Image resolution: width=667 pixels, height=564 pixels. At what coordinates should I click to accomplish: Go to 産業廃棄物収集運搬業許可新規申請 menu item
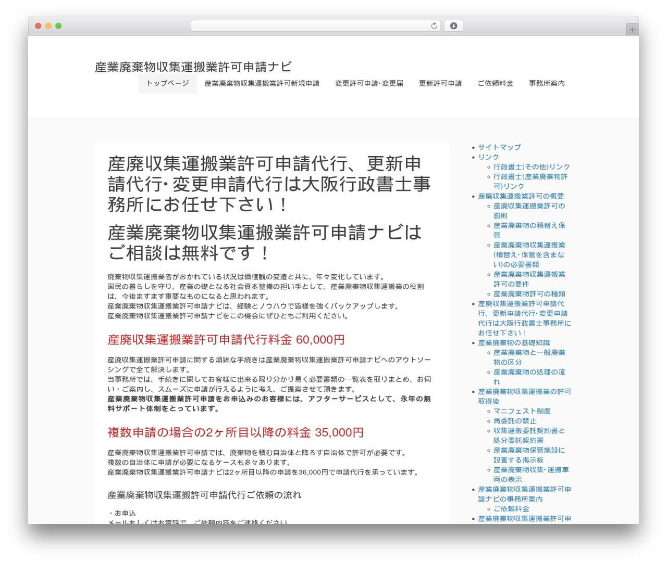pos(262,83)
